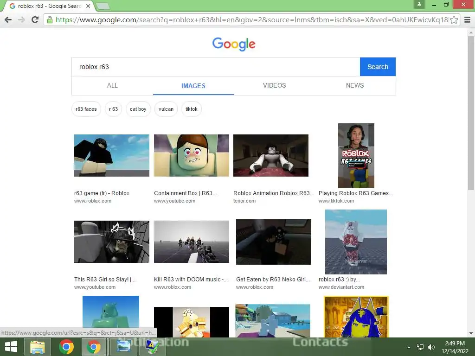Click the tenor.com source text
This screenshot has width=475, height=356.
coord(244,201)
